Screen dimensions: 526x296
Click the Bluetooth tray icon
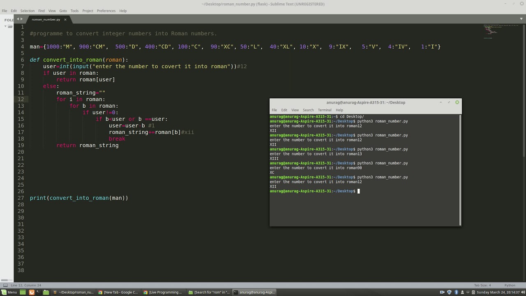456,292
